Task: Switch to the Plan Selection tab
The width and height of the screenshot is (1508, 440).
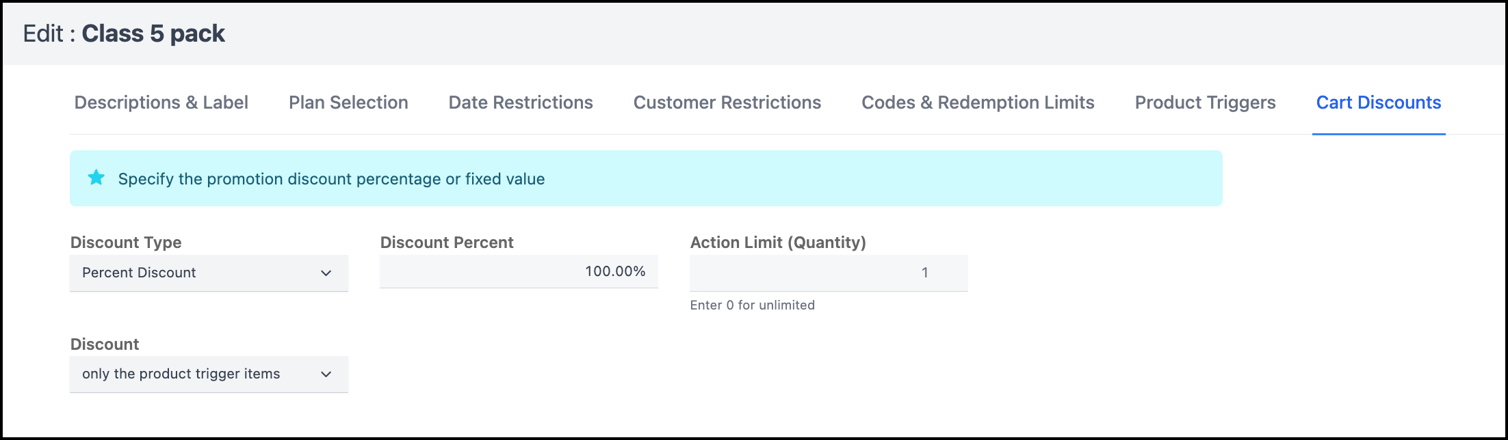Action: (x=348, y=102)
